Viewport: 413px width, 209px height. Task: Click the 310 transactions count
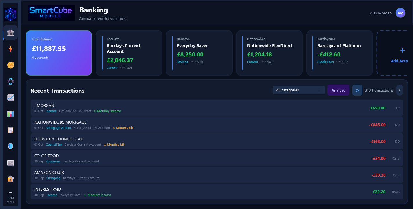click(x=379, y=90)
